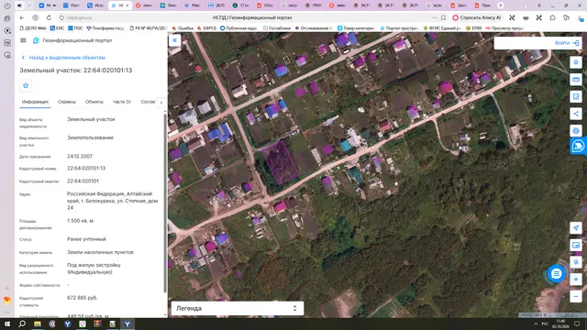Show more tabs with the right chevron

point(161,102)
